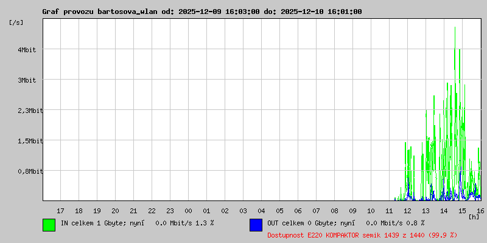Click hour label 05 on x-axis
Viewport: 487px width, 243px height.
pos(280,211)
